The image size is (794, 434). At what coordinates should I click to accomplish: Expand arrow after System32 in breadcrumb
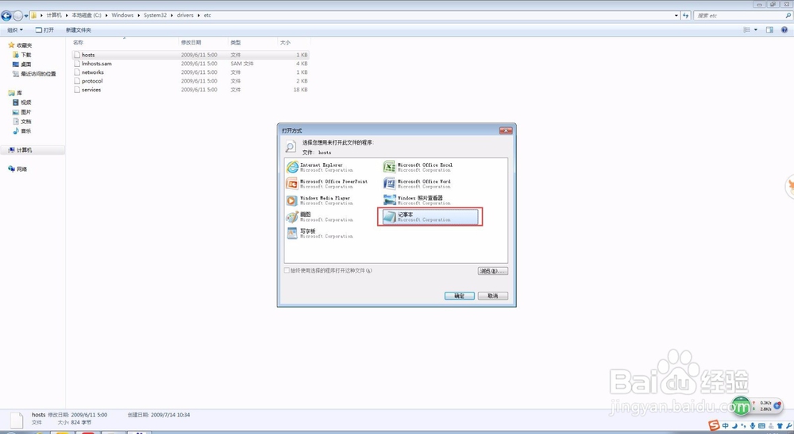[x=172, y=16]
